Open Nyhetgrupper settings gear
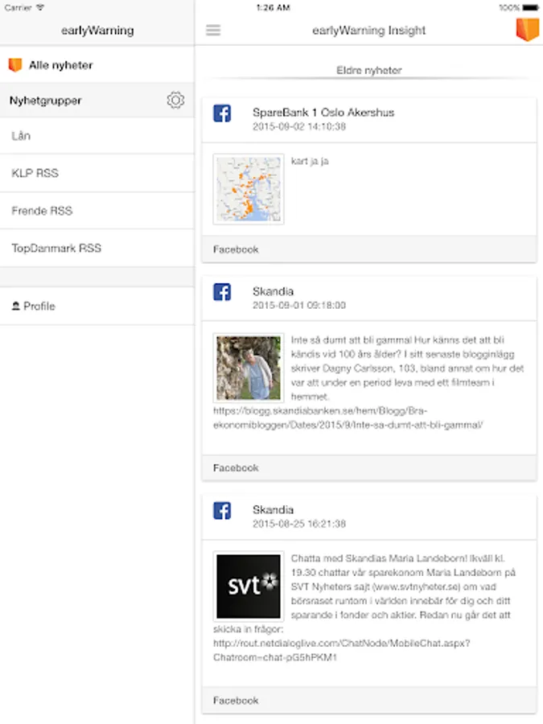543x724 pixels. [175, 101]
